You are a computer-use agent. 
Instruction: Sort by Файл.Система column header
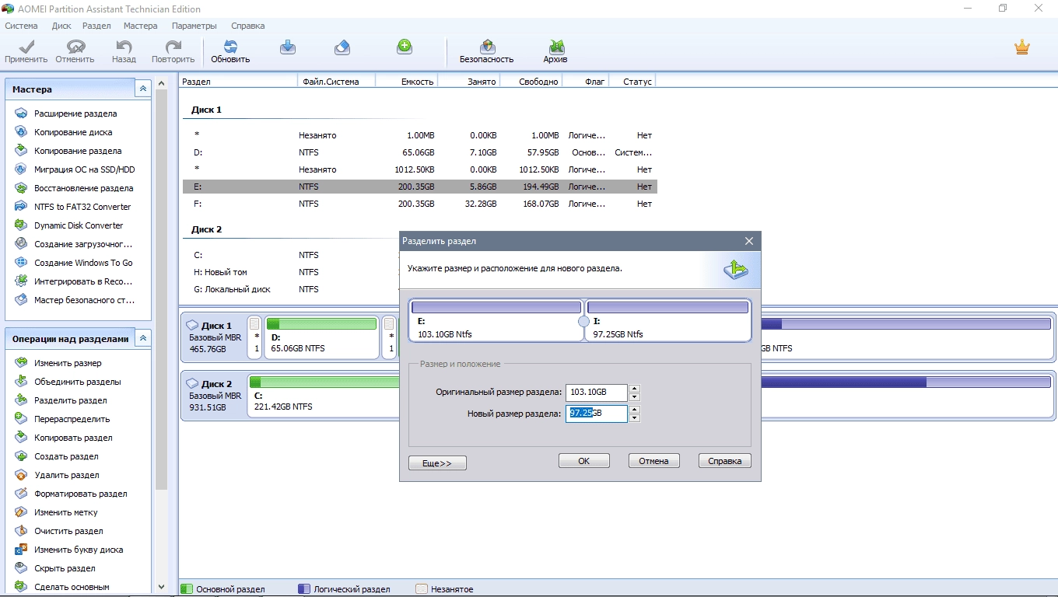[x=336, y=81]
